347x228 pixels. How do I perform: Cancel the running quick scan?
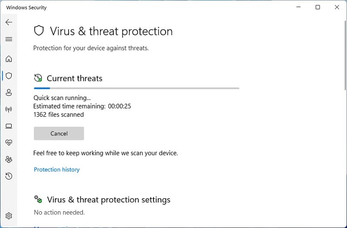59,134
